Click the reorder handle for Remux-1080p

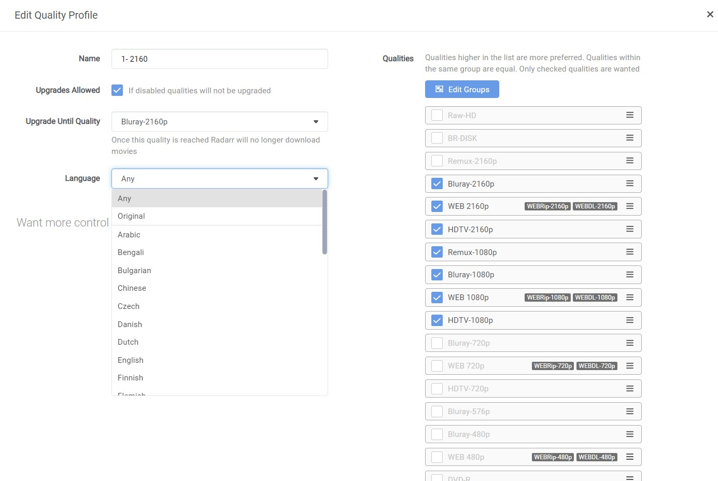click(x=630, y=252)
